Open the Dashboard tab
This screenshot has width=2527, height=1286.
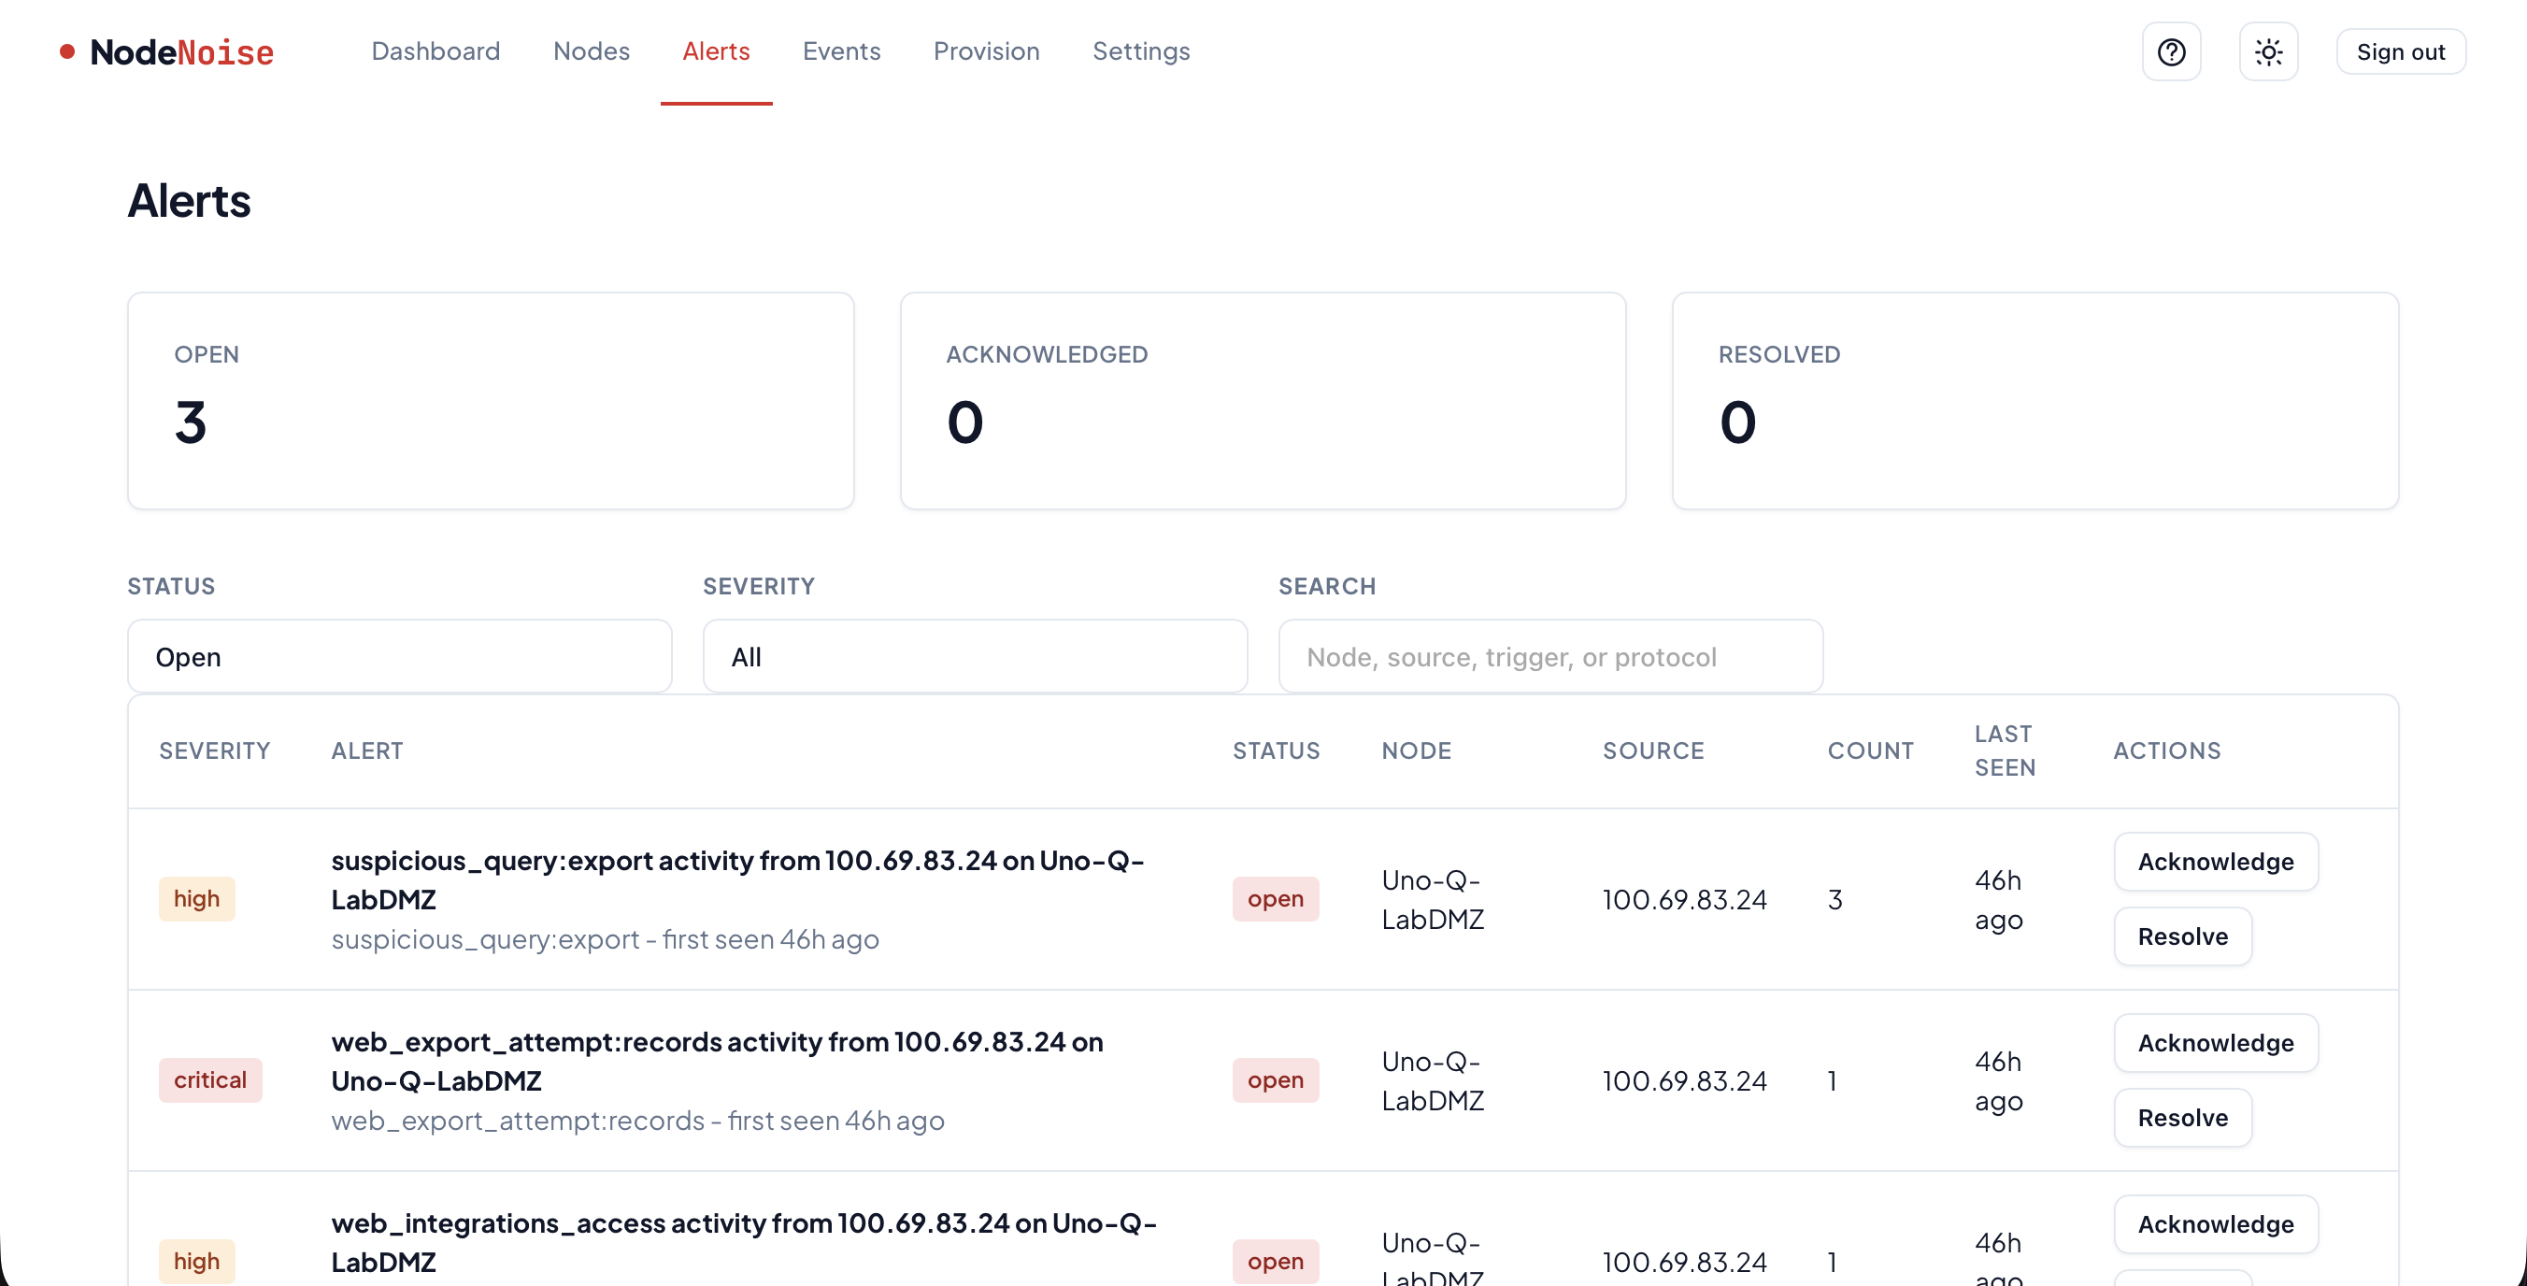(435, 51)
